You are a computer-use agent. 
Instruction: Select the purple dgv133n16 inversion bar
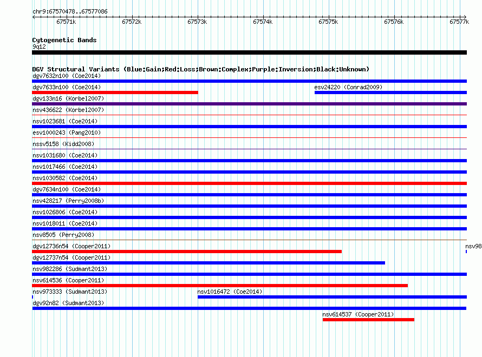point(249,104)
